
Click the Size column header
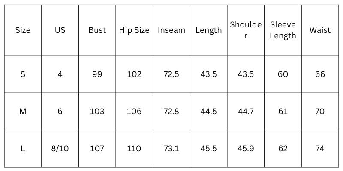click(23, 30)
